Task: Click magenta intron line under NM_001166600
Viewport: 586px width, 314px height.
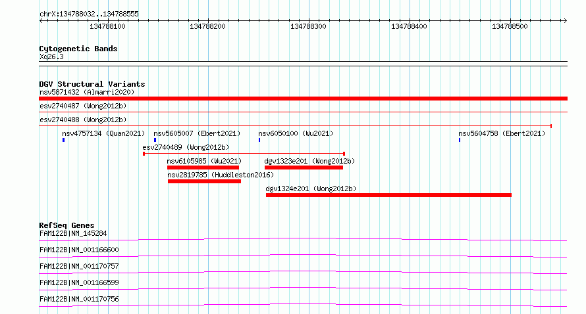Action: 303,256
